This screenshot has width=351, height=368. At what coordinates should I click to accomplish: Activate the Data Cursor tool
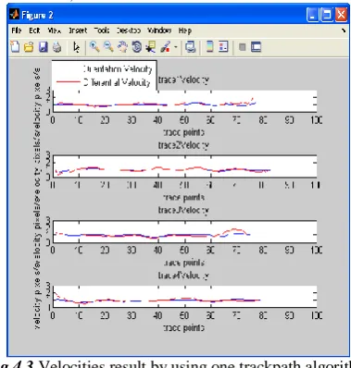pos(151,47)
